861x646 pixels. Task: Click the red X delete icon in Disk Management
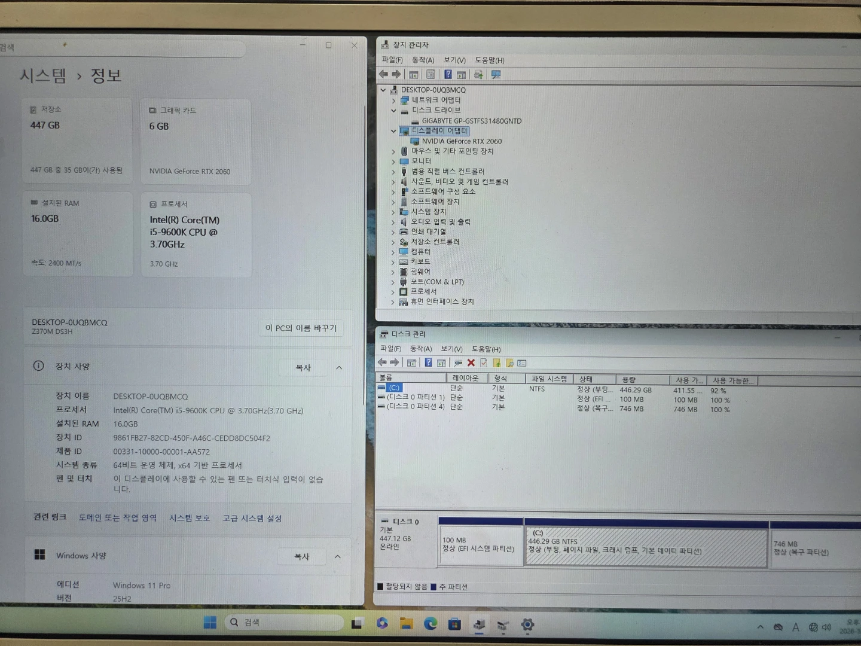coord(471,362)
